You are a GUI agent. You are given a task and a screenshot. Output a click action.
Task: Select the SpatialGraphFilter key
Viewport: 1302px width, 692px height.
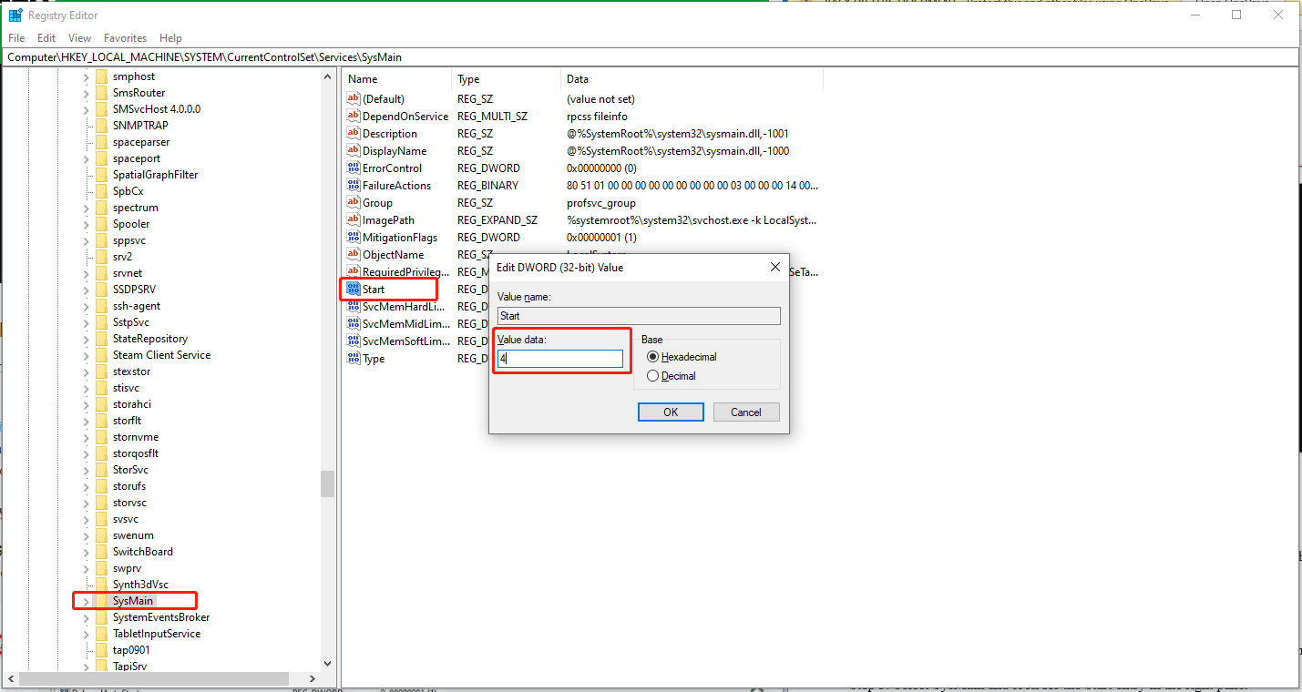point(155,175)
